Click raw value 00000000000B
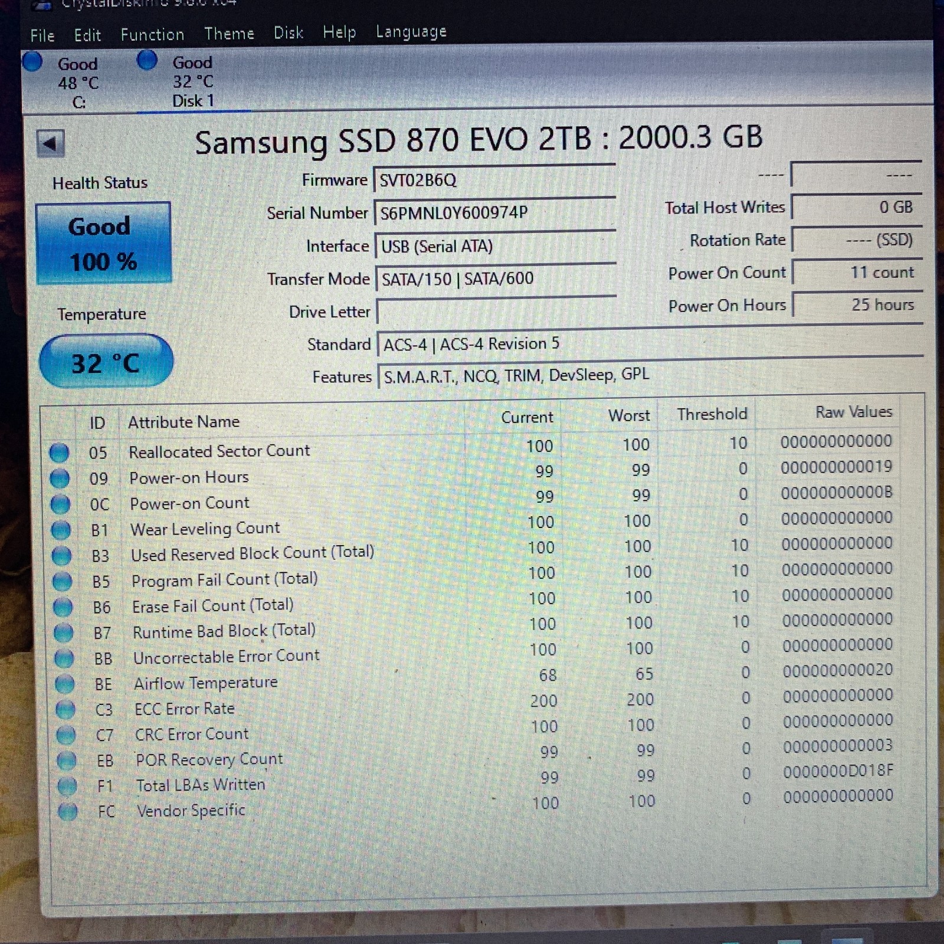This screenshot has width=944, height=944. [x=837, y=493]
